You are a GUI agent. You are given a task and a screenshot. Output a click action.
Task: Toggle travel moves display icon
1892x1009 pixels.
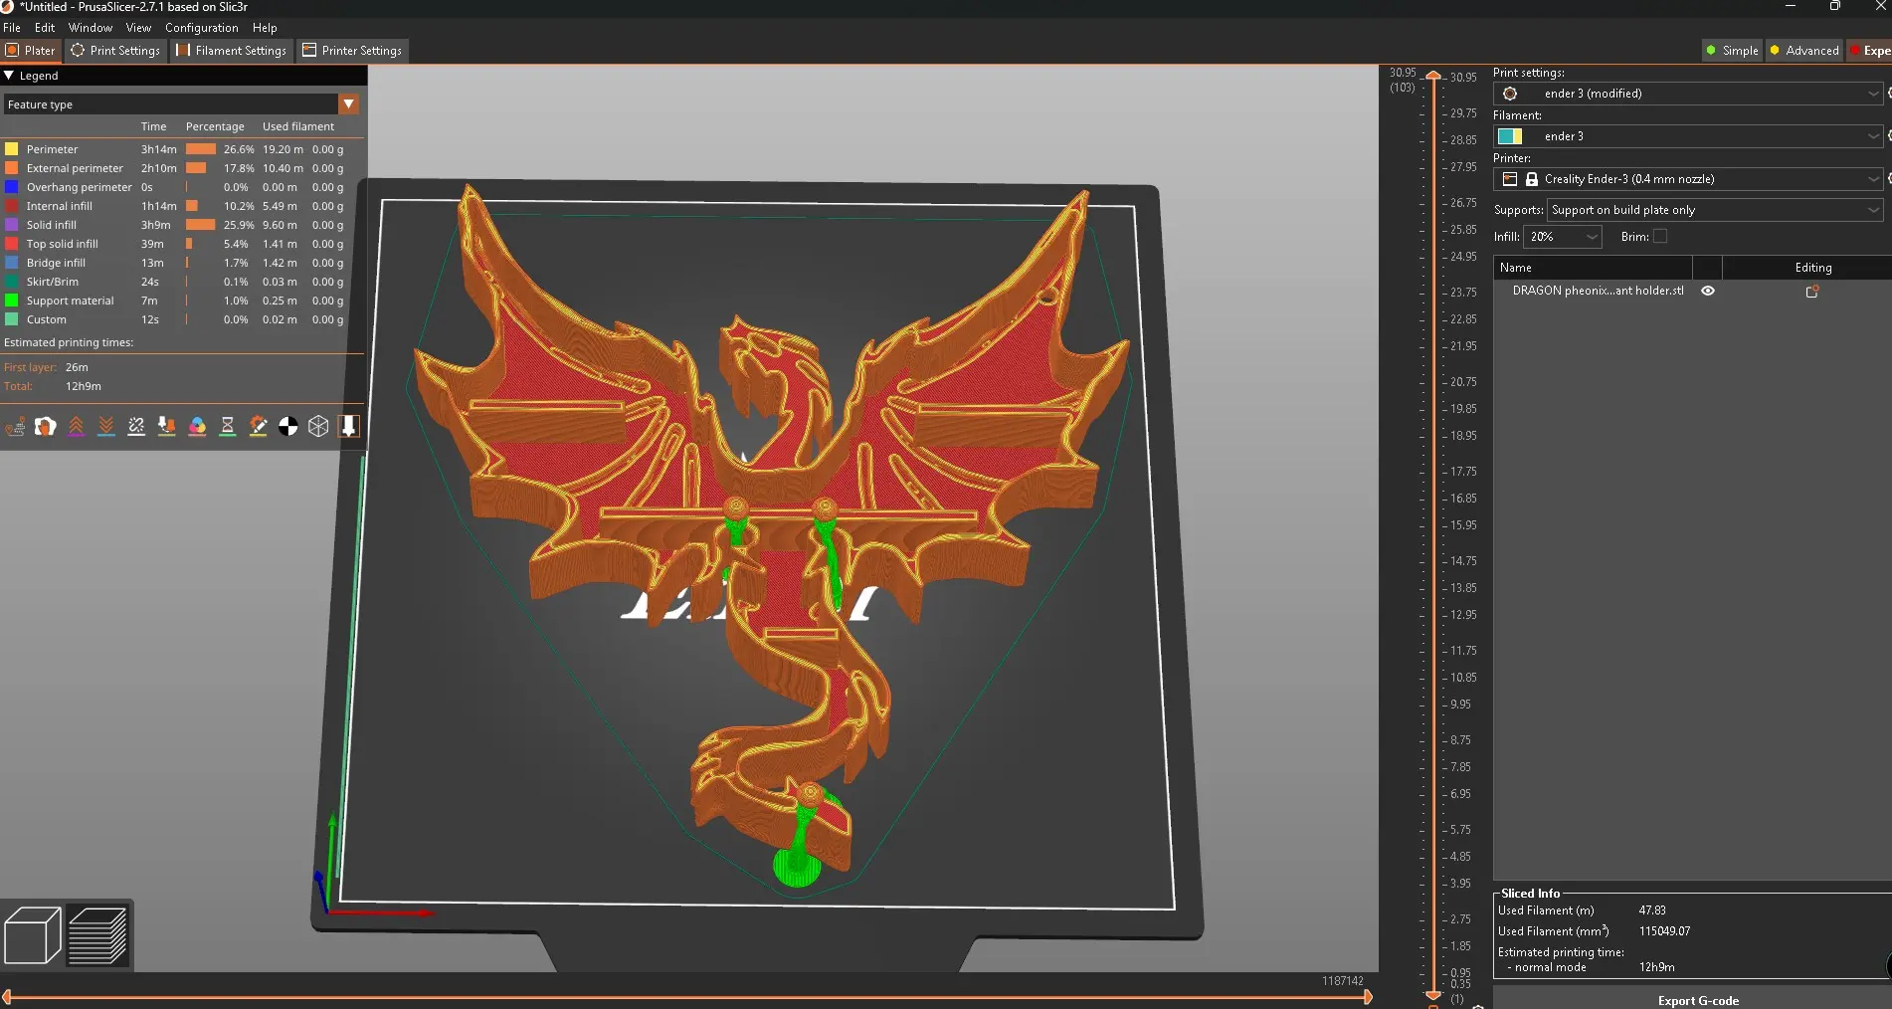coord(15,427)
